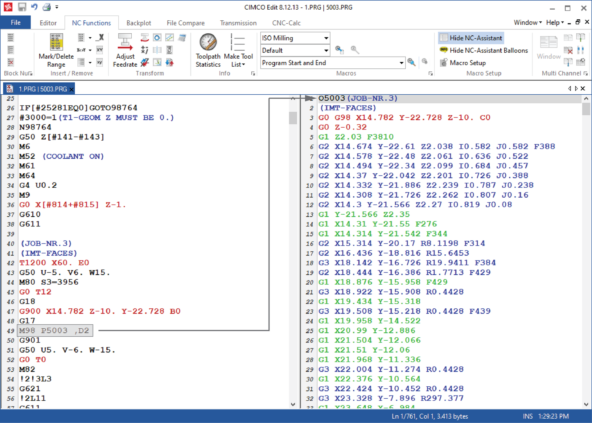Select the 1.PRG | 5003.PRG document tab
Viewport: 592px width, 423px height.
pos(39,89)
